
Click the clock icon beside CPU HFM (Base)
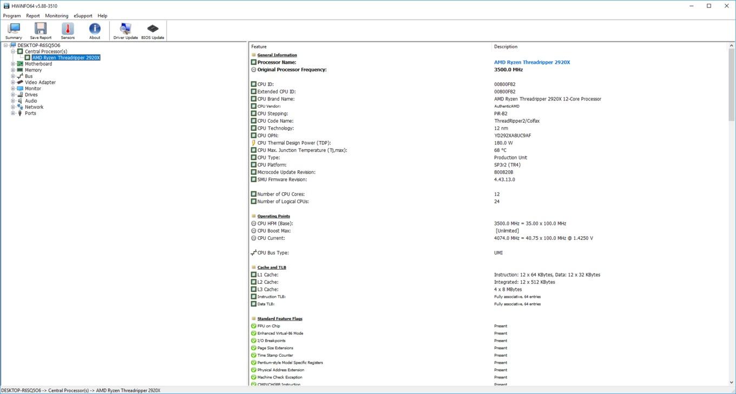pos(253,224)
